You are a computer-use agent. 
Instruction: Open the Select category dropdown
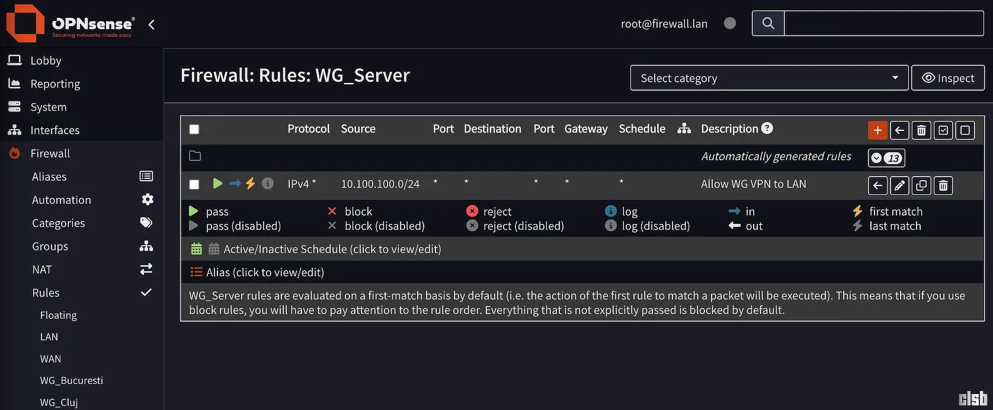768,78
